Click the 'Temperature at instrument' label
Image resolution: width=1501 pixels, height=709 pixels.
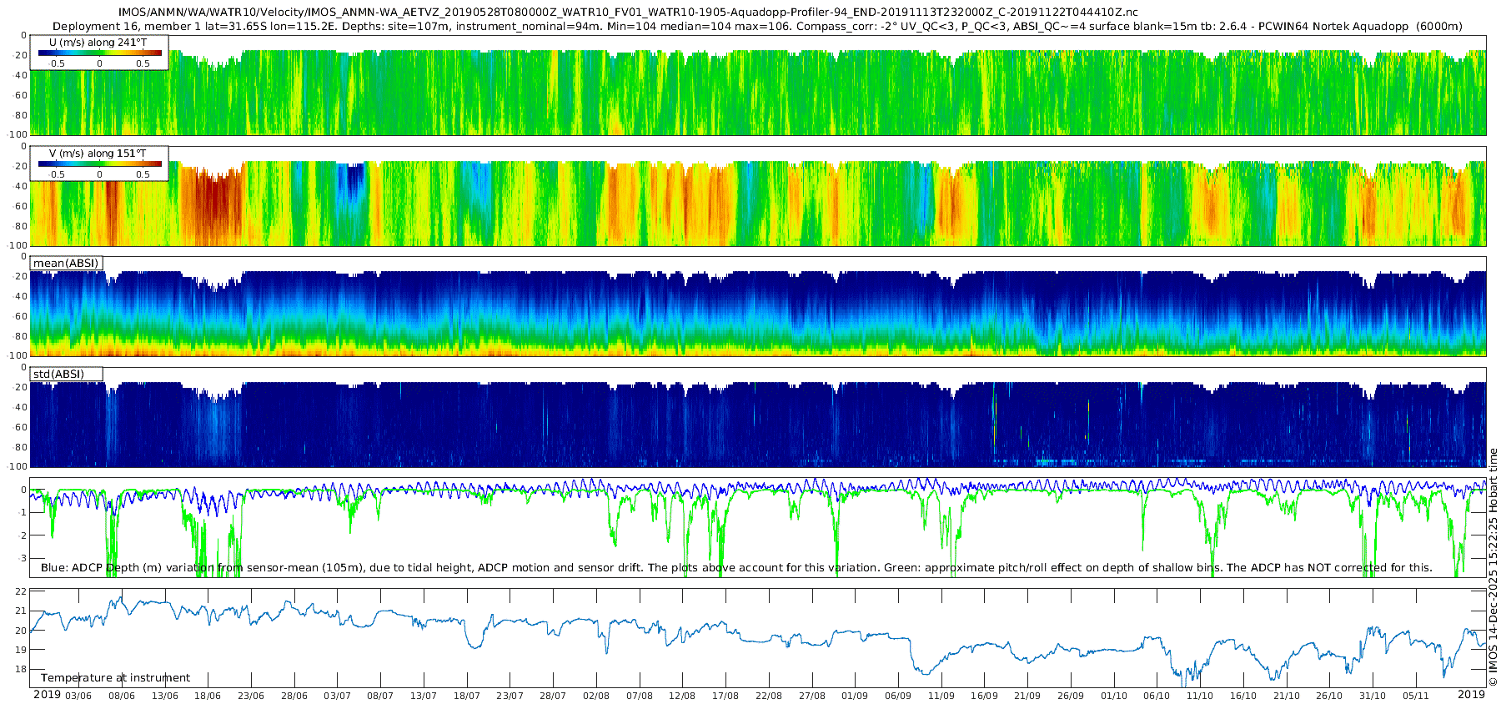coord(115,677)
